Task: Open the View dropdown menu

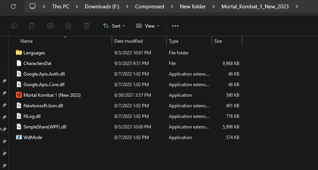Action: [148, 26]
